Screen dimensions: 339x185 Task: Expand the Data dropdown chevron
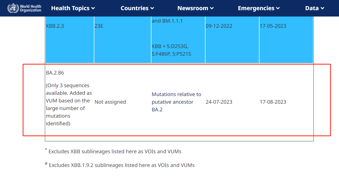point(322,8)
